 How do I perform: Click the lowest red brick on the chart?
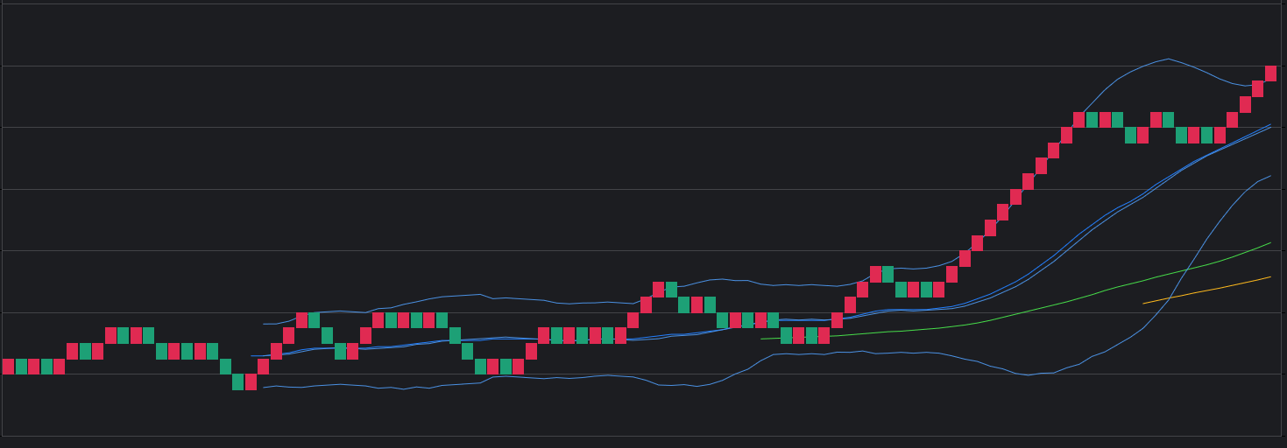[251, 381]
